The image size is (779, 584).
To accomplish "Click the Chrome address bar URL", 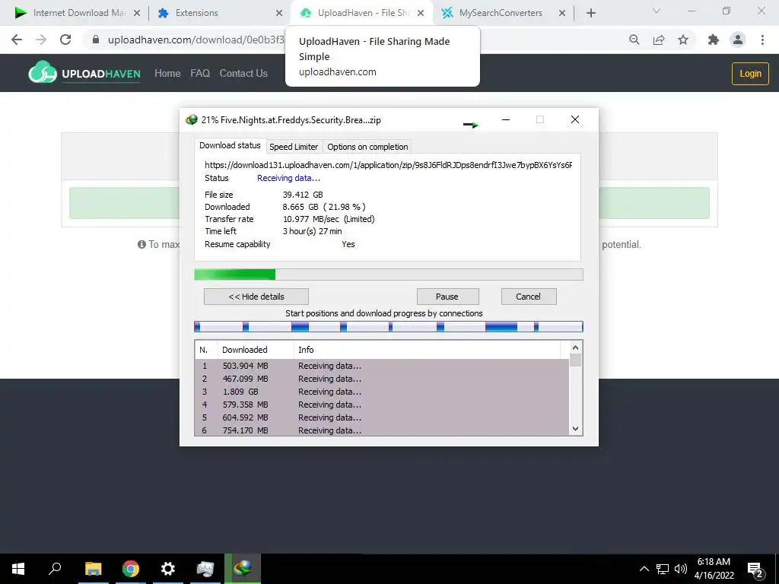I will click(x=196, y=40).
